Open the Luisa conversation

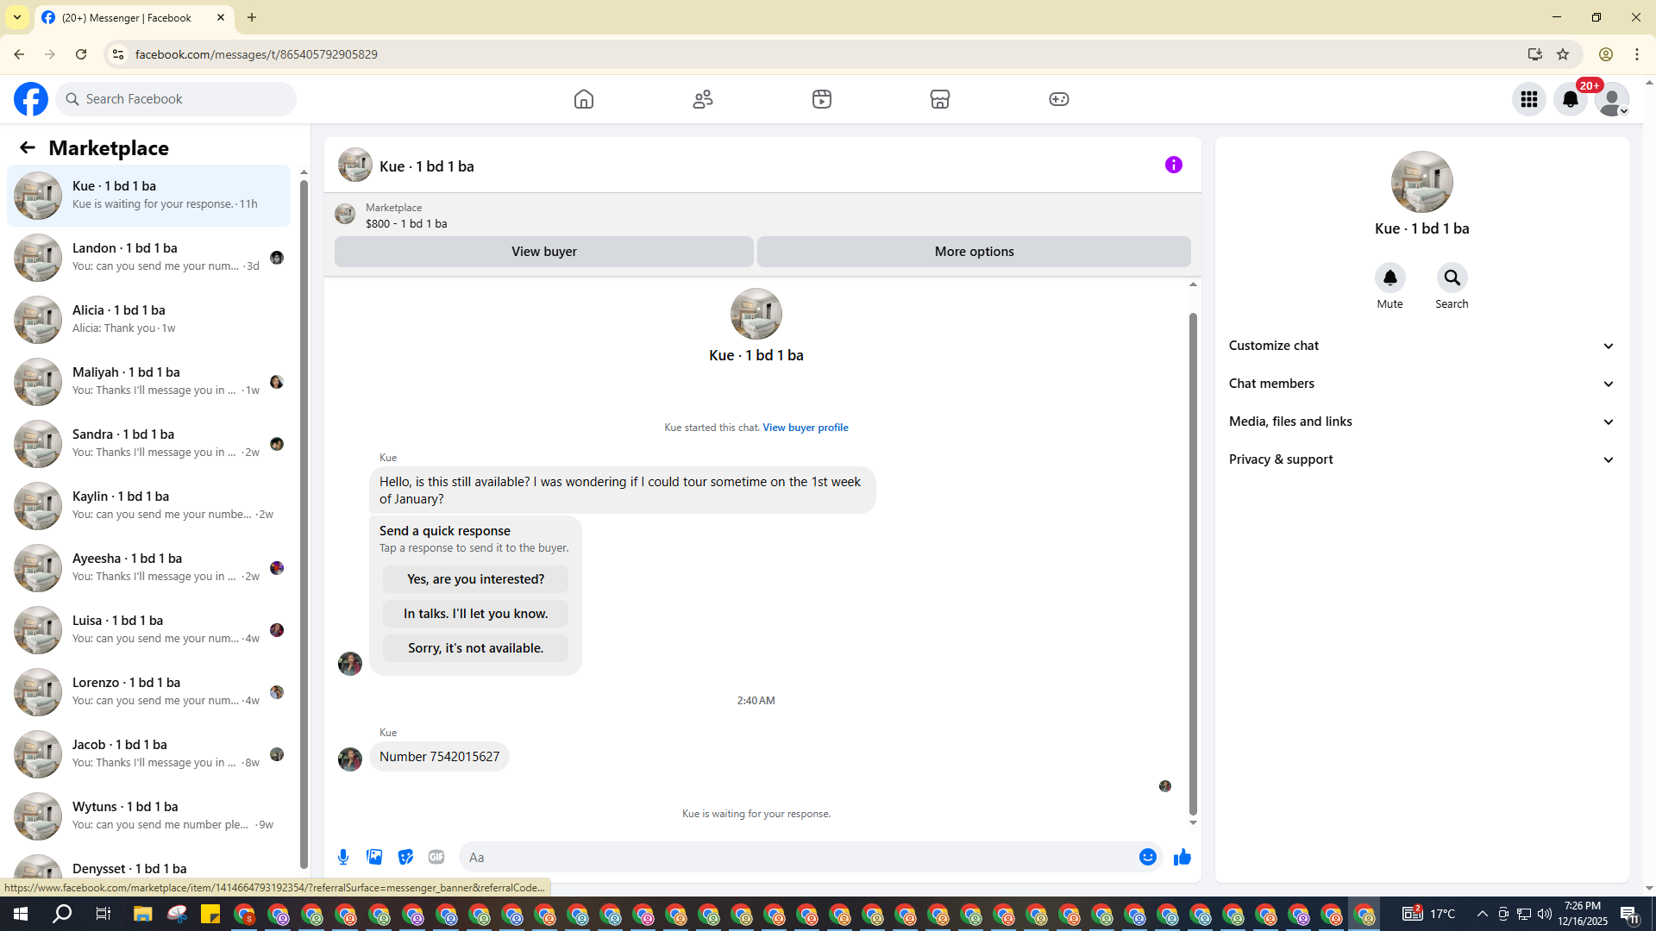point(149,630)
